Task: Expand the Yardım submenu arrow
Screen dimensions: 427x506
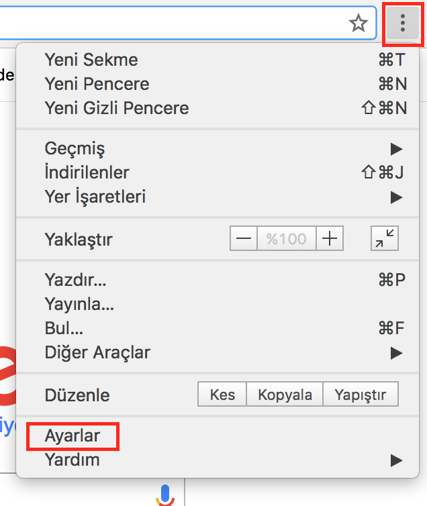Action: click(396, 460)
